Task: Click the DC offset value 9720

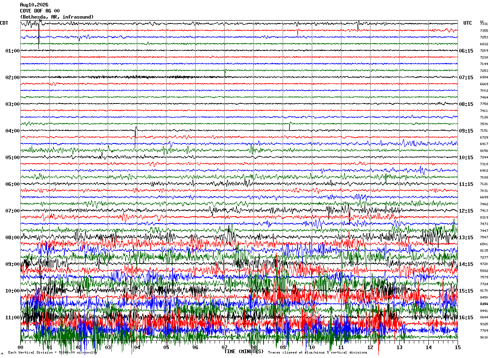Action: coord(484,264)
